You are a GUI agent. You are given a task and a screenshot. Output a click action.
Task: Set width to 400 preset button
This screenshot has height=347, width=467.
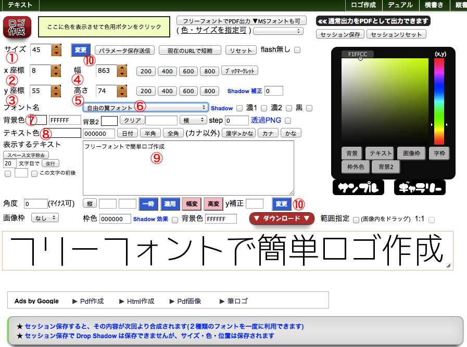[x=167, y=71]
